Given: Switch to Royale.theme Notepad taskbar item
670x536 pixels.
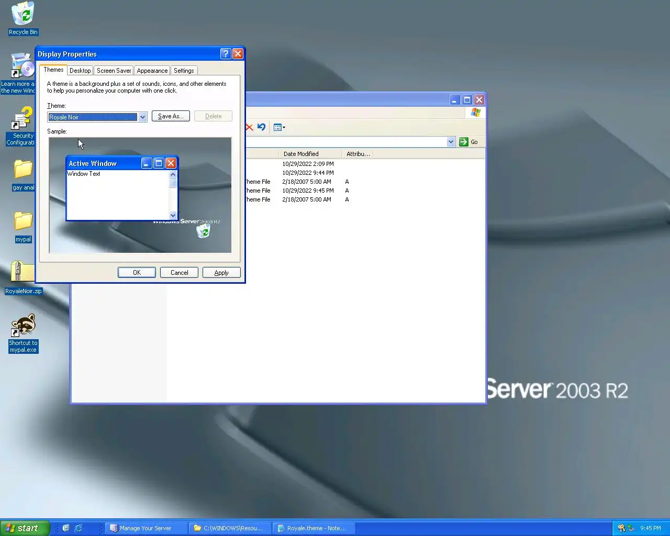Looking at the screenshot, I should 314,528.
